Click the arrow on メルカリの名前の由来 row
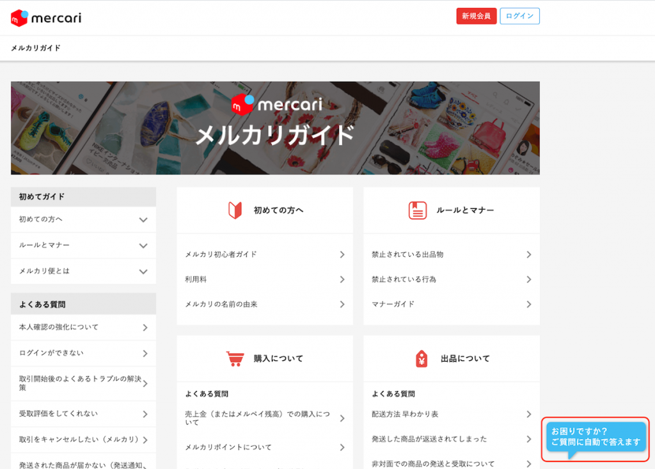The height and width of the screenshot is (469, 655). [x=342, y=305]
